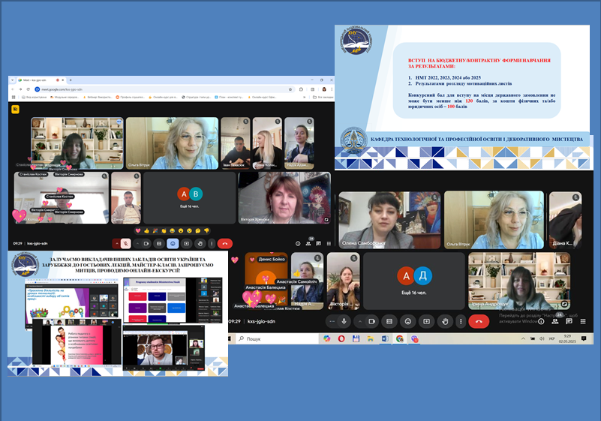Enable captions in lower-right Meet window
The image size is (601, 421).
pyautogui.click(x=389, y=321)
